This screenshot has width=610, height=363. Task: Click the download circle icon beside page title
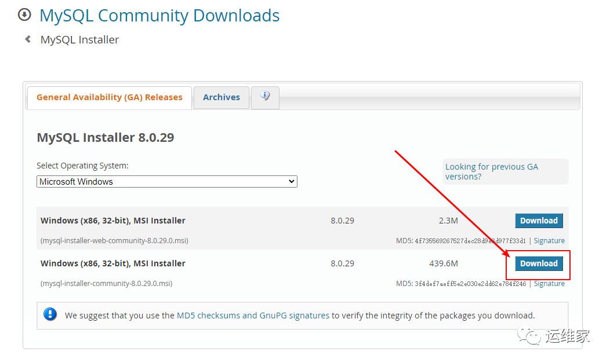point(24,14)
